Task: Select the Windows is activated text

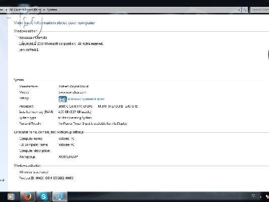Action: pyautogui.click(x=34, y=172)
